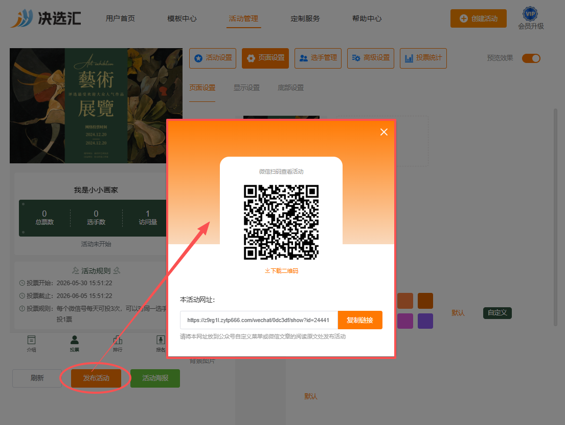Screen dimensions: 565x425
Task: Click the 我是小小画家 title
Action: 96,190
